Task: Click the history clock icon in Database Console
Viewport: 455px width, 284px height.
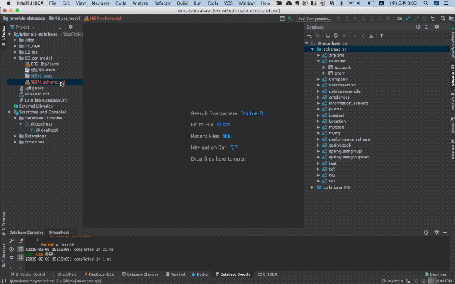Action: 12,249
